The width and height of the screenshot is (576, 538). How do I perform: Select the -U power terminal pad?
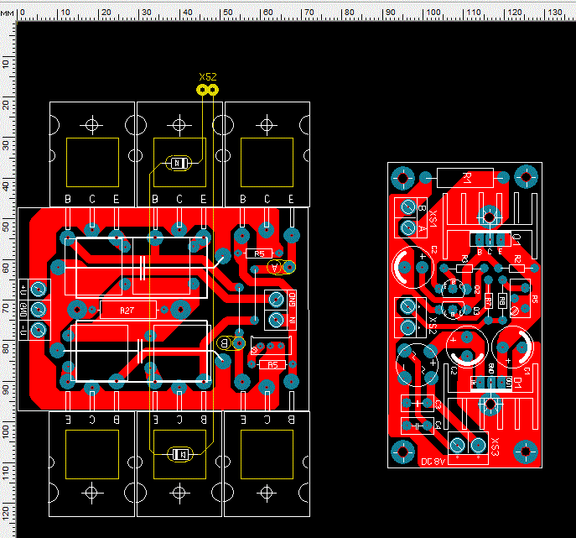[x=39, y=330]
